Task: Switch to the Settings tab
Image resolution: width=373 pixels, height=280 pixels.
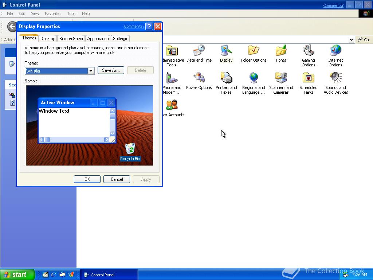Action: (x=120, y=39)
